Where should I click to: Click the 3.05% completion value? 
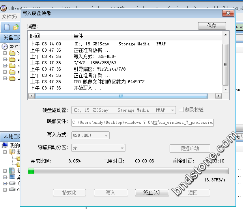(75, 161)
